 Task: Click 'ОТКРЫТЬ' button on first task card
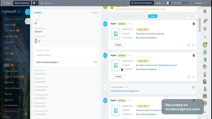118,45
